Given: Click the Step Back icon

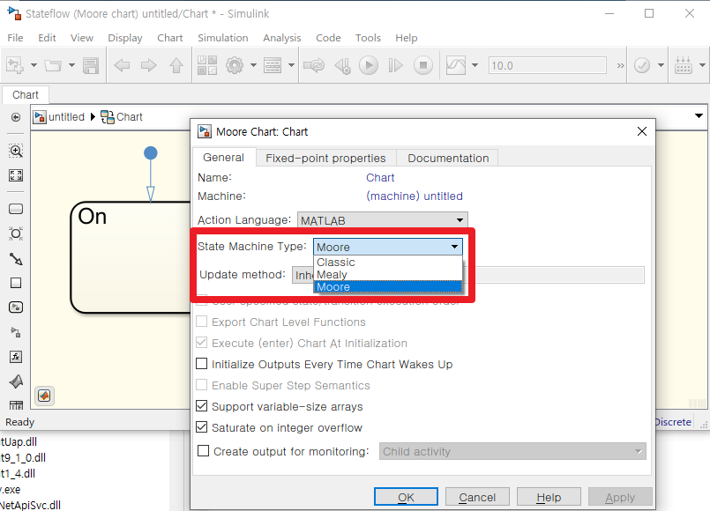Looking at the screenshot, I should [343, 65].
